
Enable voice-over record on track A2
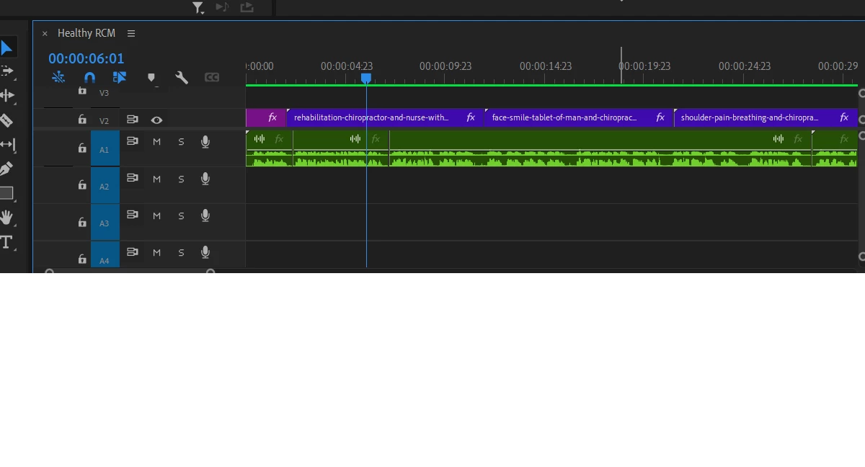[205, 179]
